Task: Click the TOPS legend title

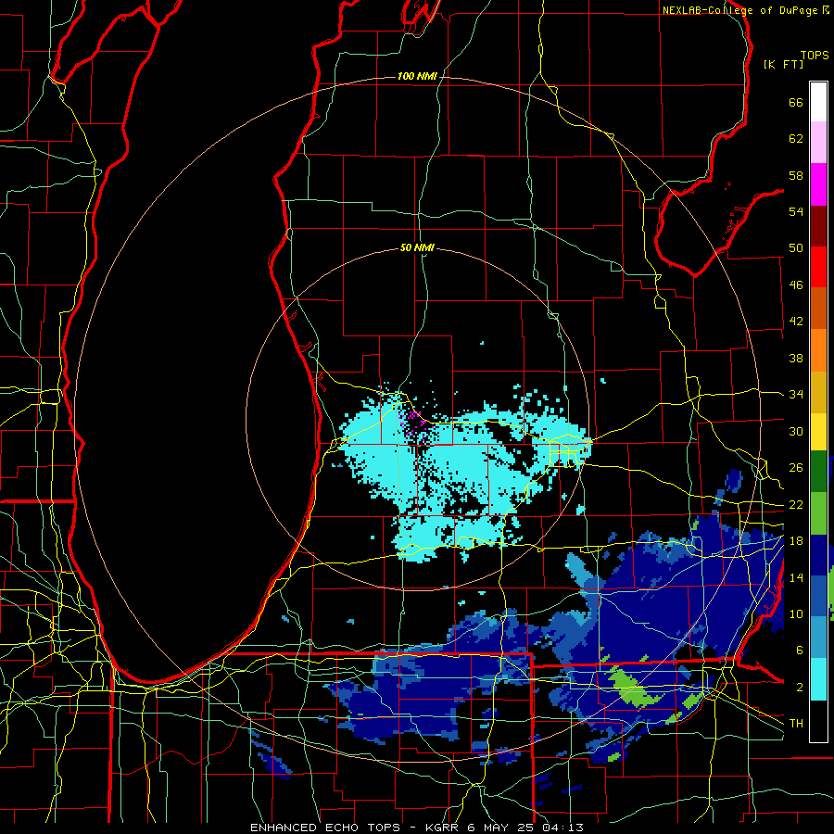Action: click(815, 56)
